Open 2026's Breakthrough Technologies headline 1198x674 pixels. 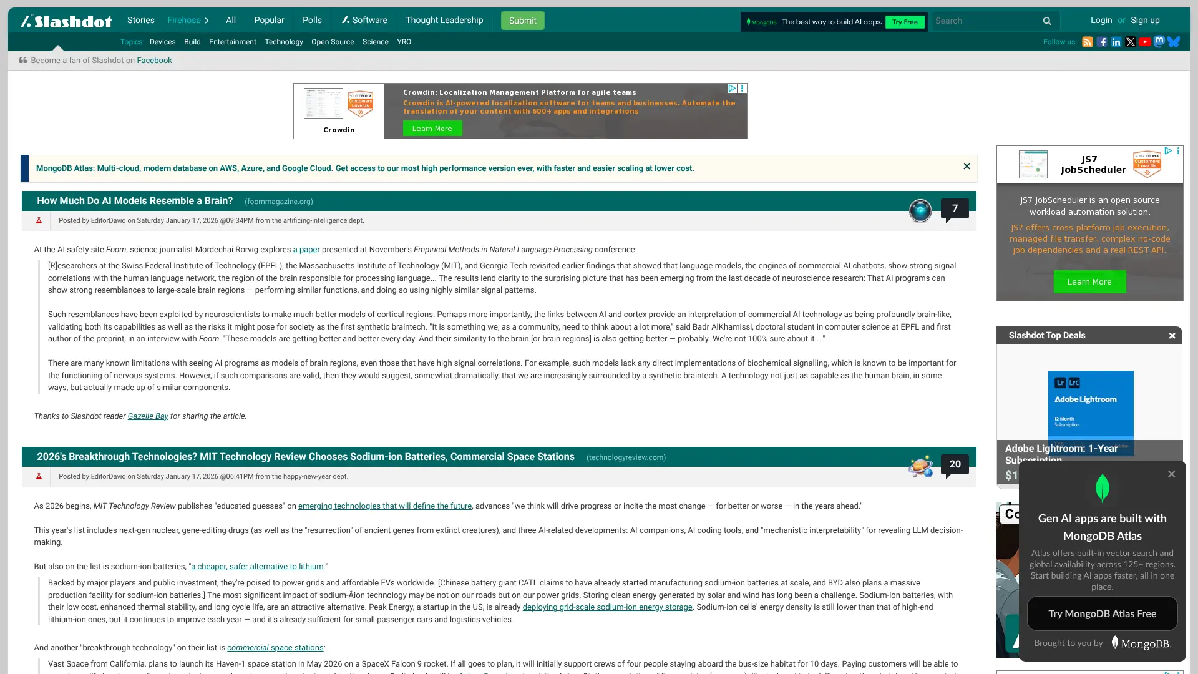coord(305,457)
